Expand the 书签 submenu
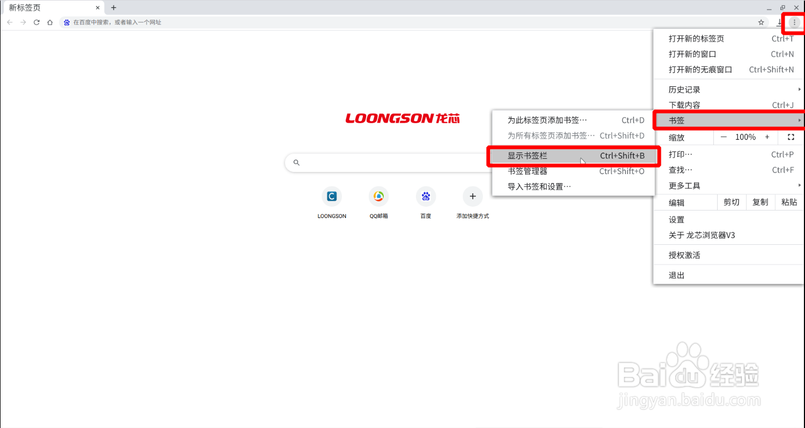Image resolution: width=805 pixels, height=428 pixels. [728, 121]
